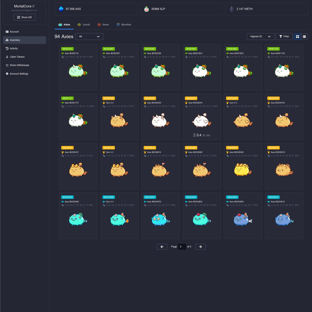
Task: Switch to the Lands tab
Action: click(84, 25)
